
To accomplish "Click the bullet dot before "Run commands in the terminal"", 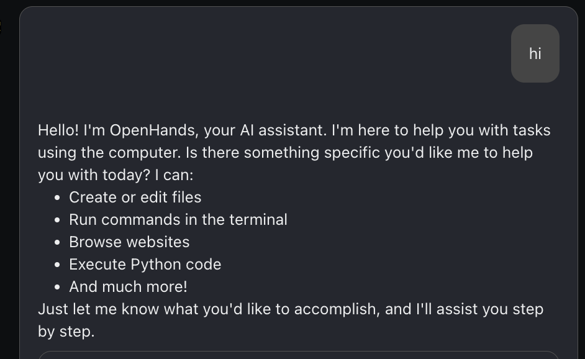I will click(x=57, y=220).
